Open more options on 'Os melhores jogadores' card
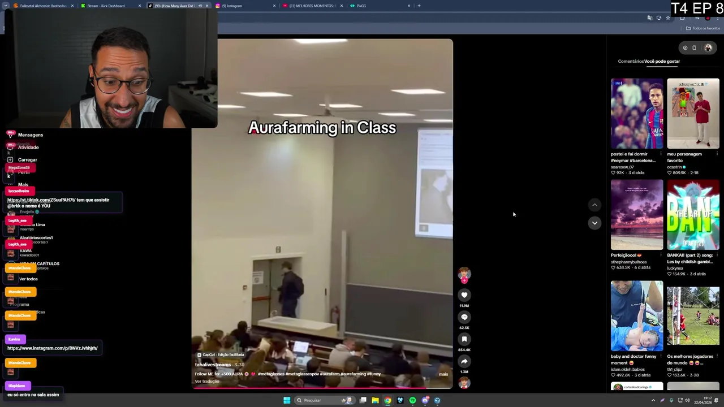 click(x=717, y=356)
